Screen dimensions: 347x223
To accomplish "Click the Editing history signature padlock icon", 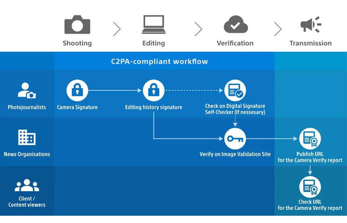I will pos(154,90).
